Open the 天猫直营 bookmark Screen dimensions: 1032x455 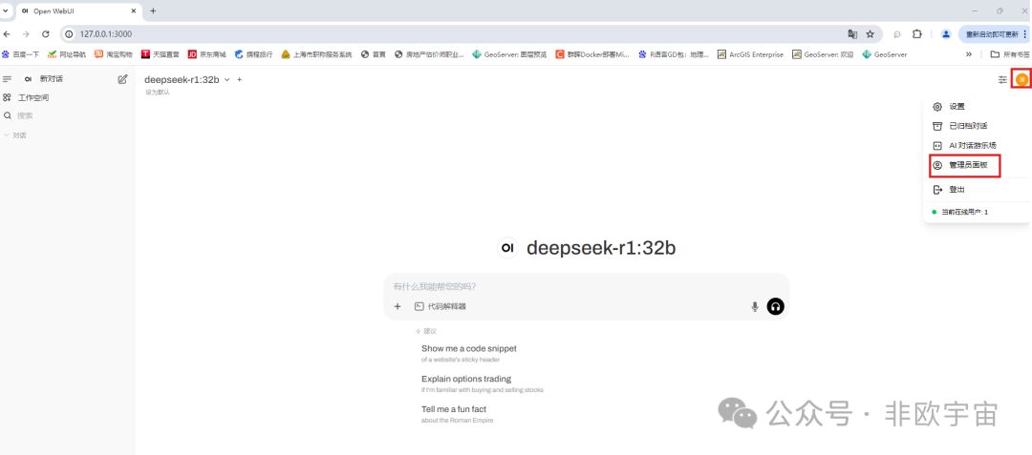point(160,54)
